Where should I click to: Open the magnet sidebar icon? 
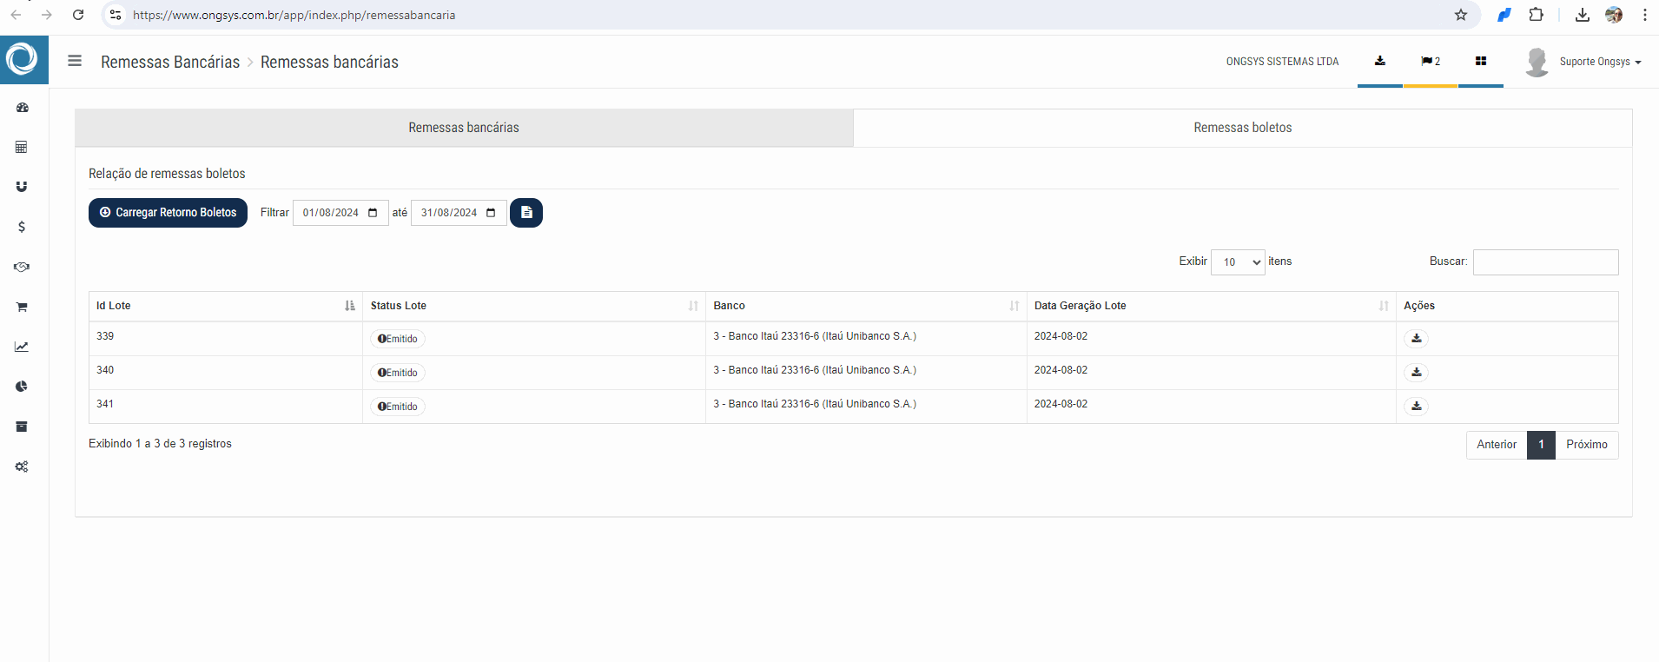(x=22, y=187)
